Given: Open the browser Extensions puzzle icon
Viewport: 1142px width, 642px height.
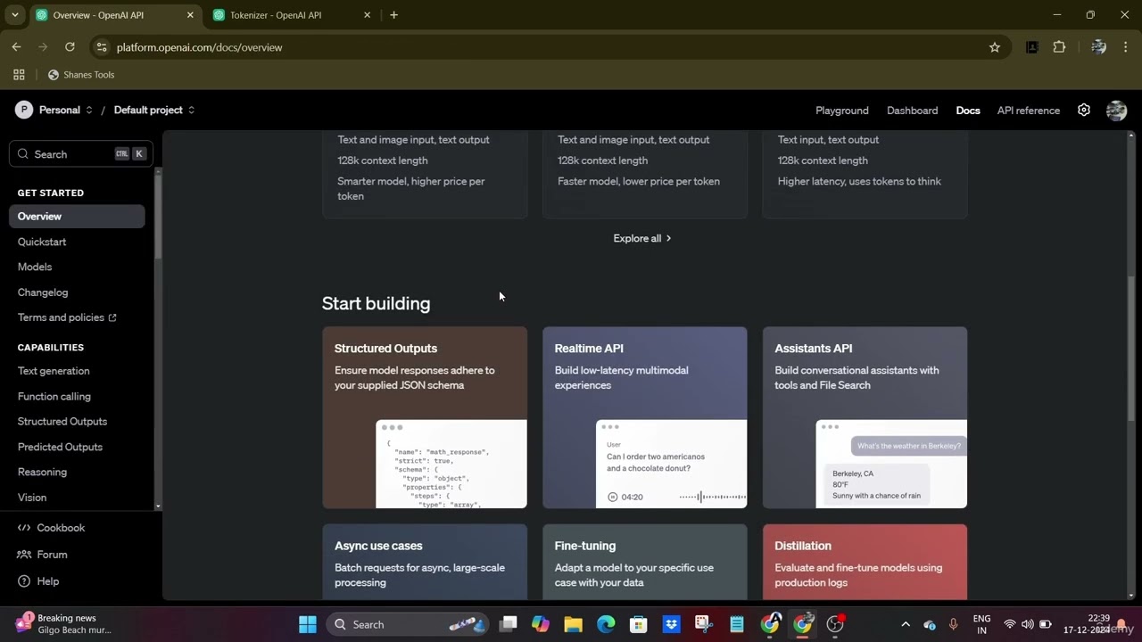Looking at the screenshot, I should 1059,47.
